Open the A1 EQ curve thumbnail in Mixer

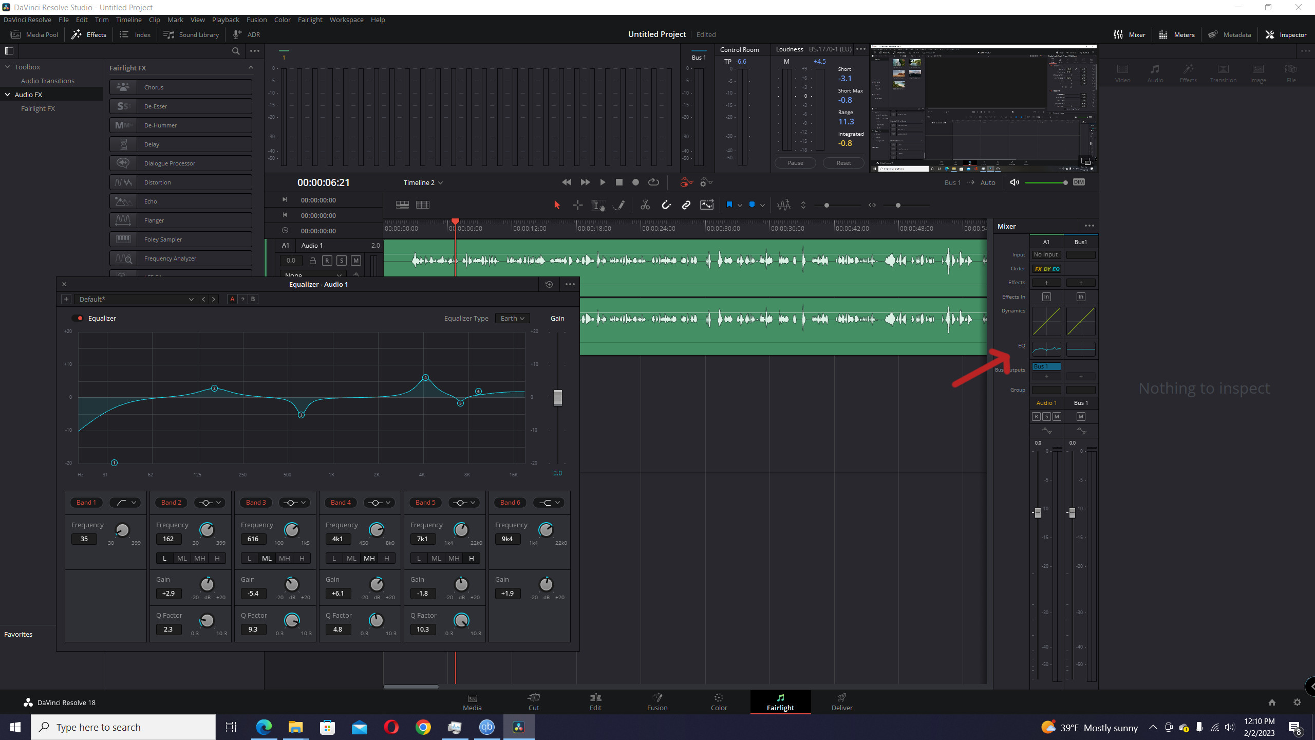click(1046, 349)
